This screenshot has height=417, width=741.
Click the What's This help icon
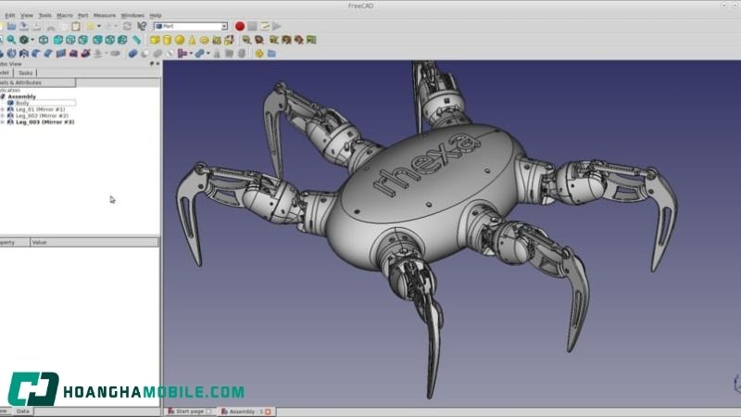[x=142, y=27]
